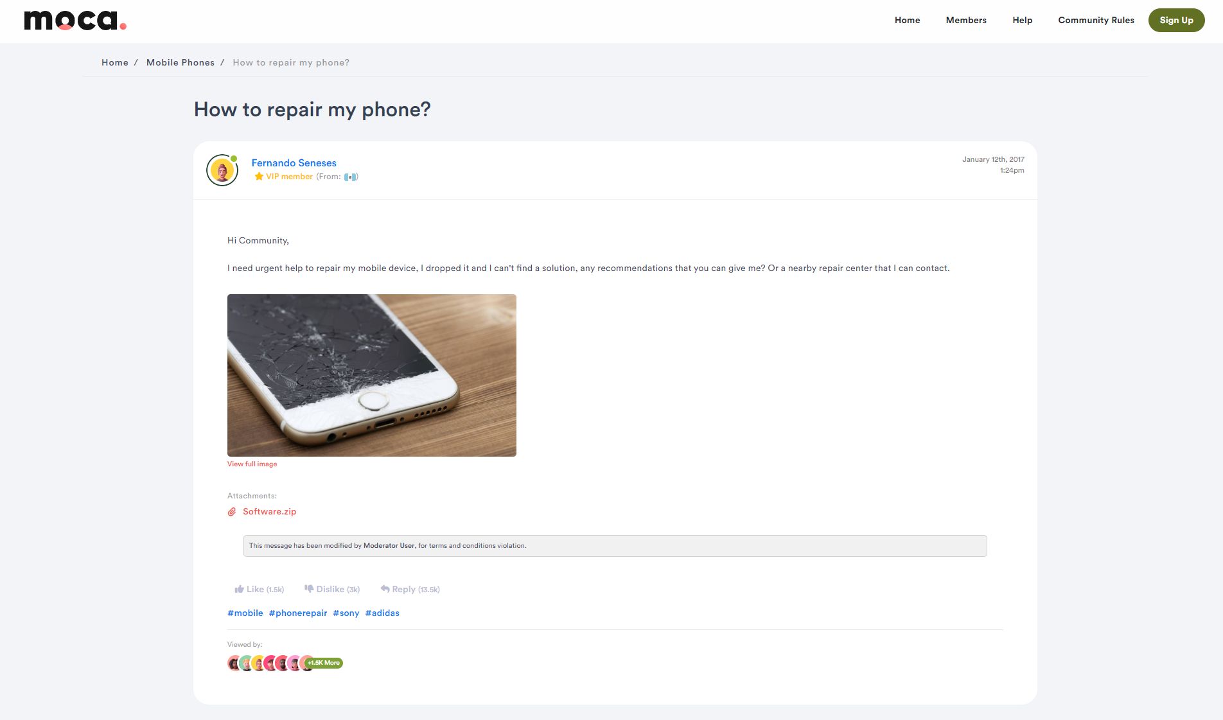Viewport: 1223px width, 720px height.
Task: Open the #adidas tag
Action: [382, 613]
